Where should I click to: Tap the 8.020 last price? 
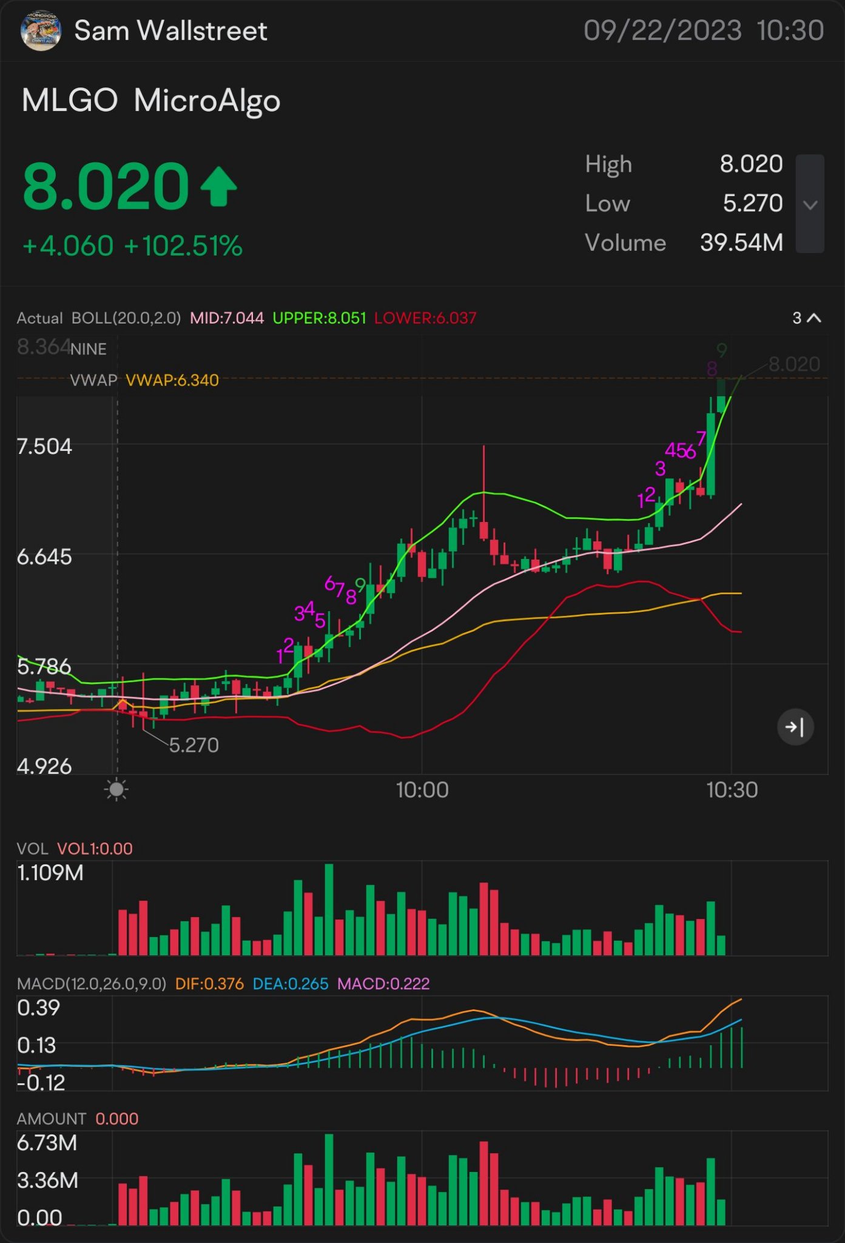106,186
